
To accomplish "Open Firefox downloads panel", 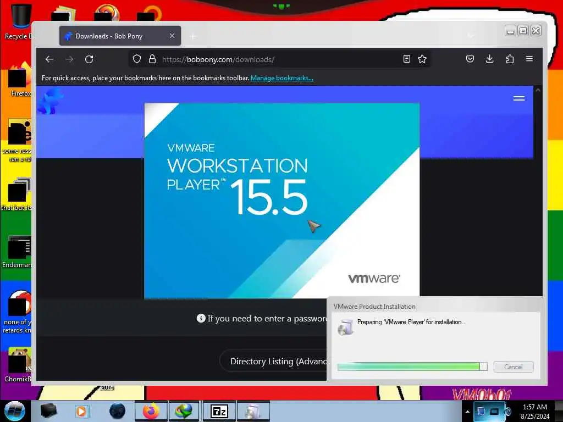I will 489,59.
